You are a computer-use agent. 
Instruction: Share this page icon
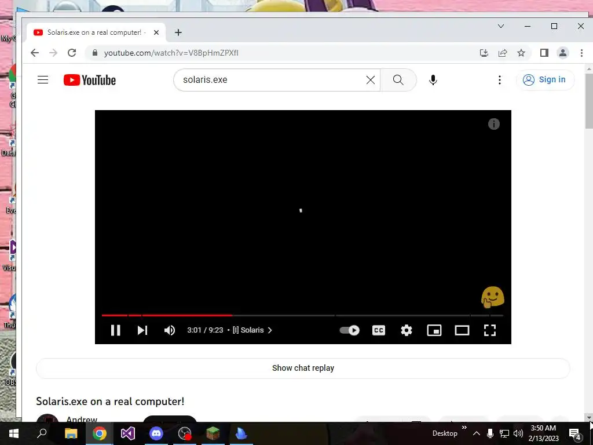tap(503, 53)
